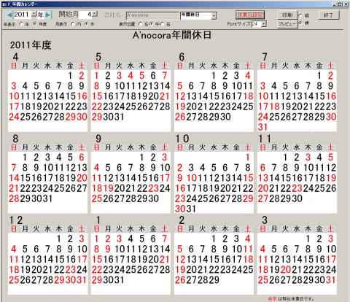Click the 2011 year input field
Image resolution: width=350 pixels, height=302 pixels.
(x=23, y=15)
